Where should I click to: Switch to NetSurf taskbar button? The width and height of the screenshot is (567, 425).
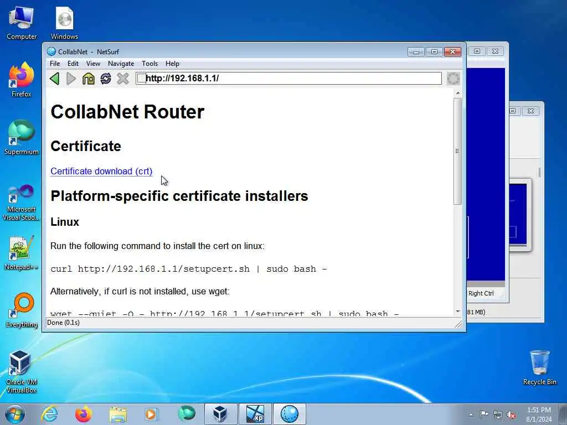click(289, 414)
